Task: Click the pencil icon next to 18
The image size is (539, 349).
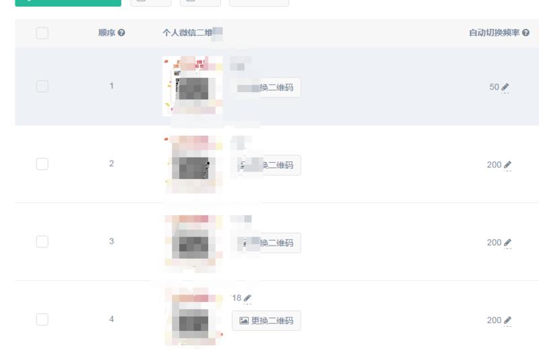Action: [x=248, y=298]
